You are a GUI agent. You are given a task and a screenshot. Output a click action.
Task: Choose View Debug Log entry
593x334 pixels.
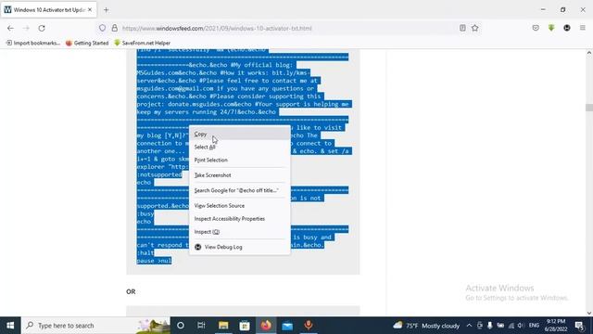coord(239,247)
